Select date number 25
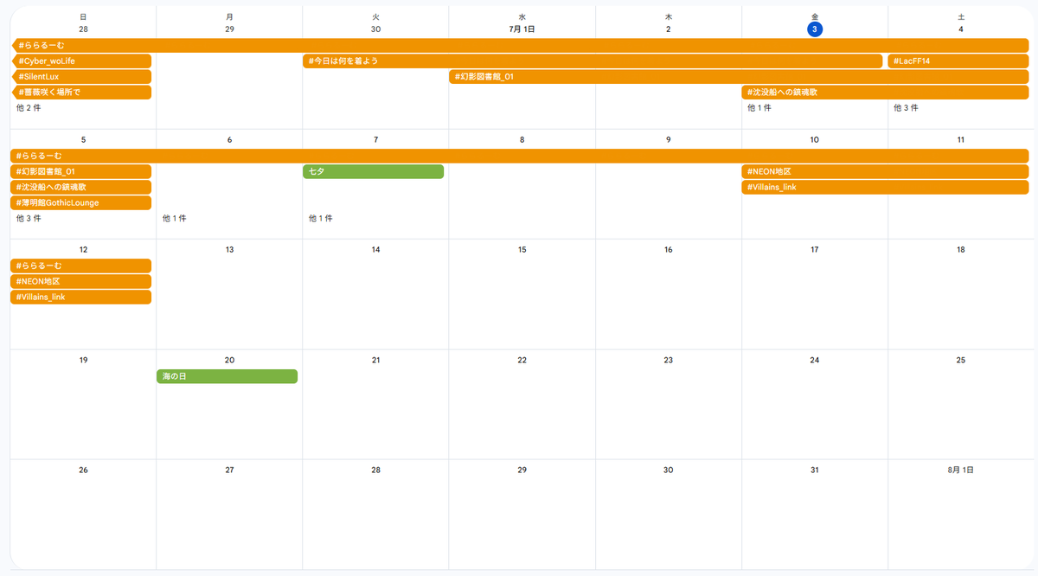The height and width of the screenshot is (576, 1038). (961, 361)
